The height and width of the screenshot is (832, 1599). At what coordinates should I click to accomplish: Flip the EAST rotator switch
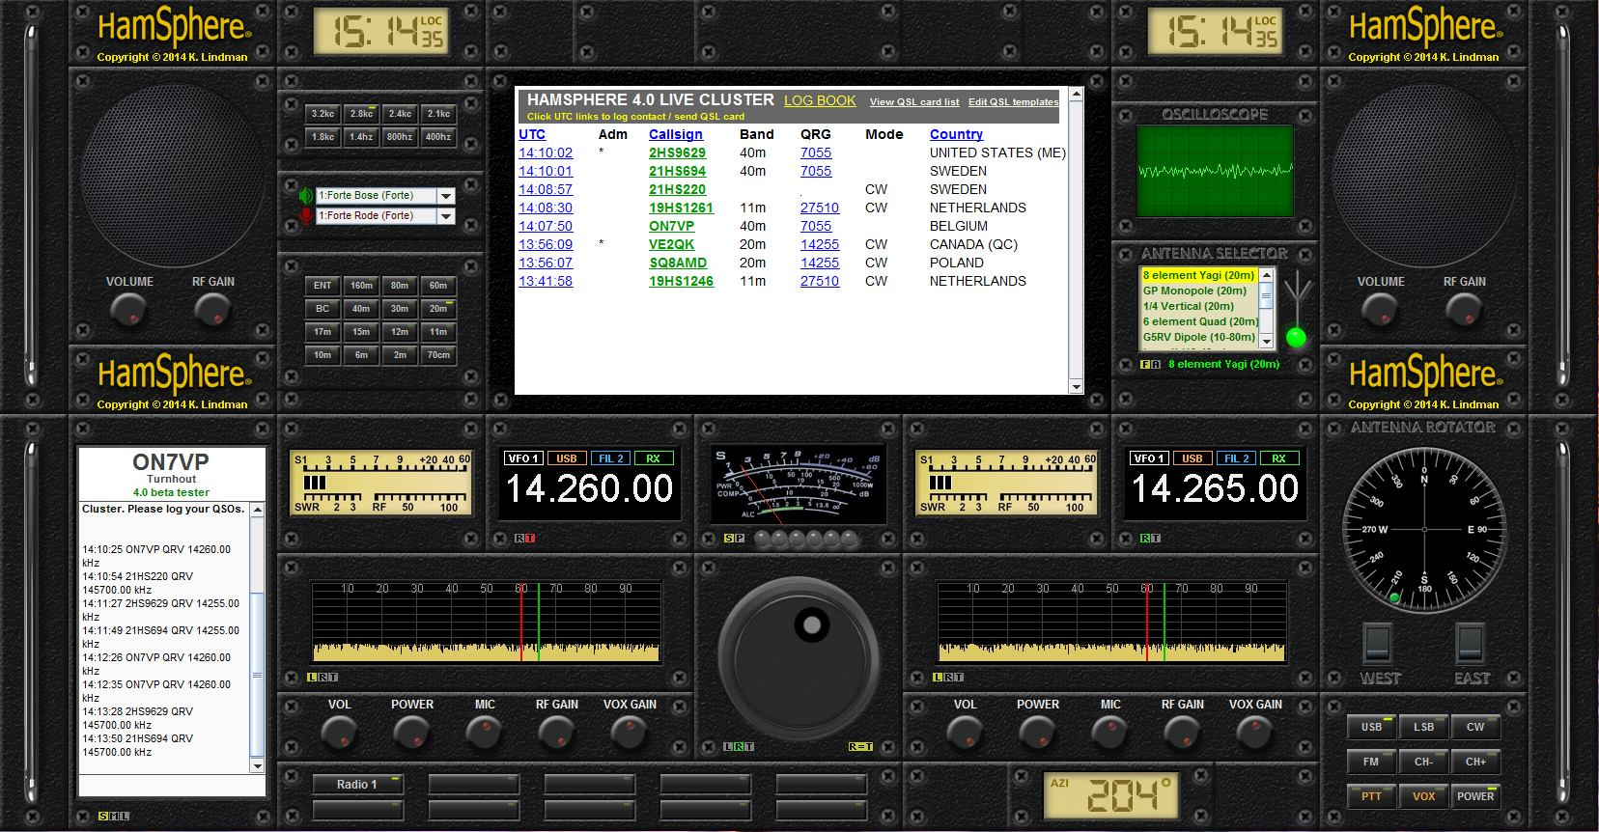(x=1470, y=643)
